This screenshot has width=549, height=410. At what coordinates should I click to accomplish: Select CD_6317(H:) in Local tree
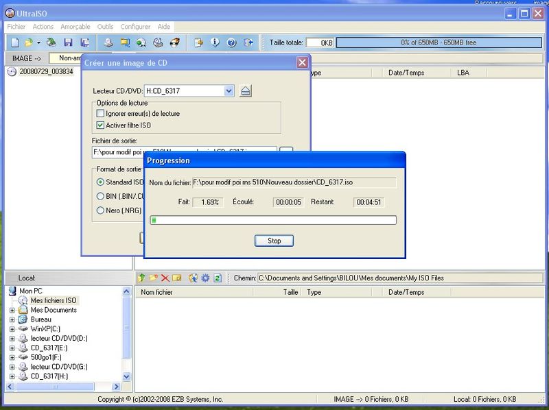click(49, 376)
